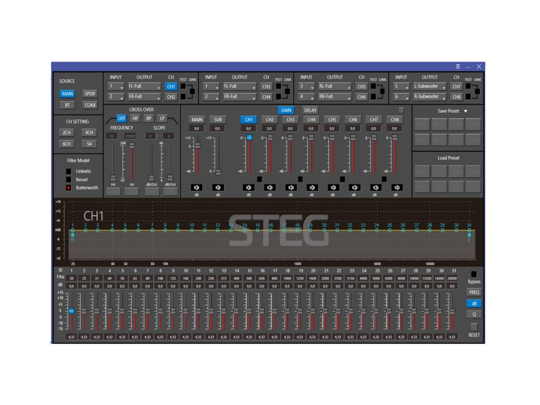
Task: Select BT as source
Action: [x=67, y=105]
